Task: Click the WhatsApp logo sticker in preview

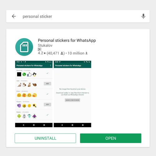Action: point(24,74)
